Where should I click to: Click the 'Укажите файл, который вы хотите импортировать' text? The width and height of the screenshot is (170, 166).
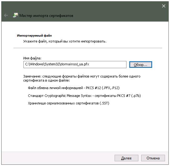click(65, 41)
